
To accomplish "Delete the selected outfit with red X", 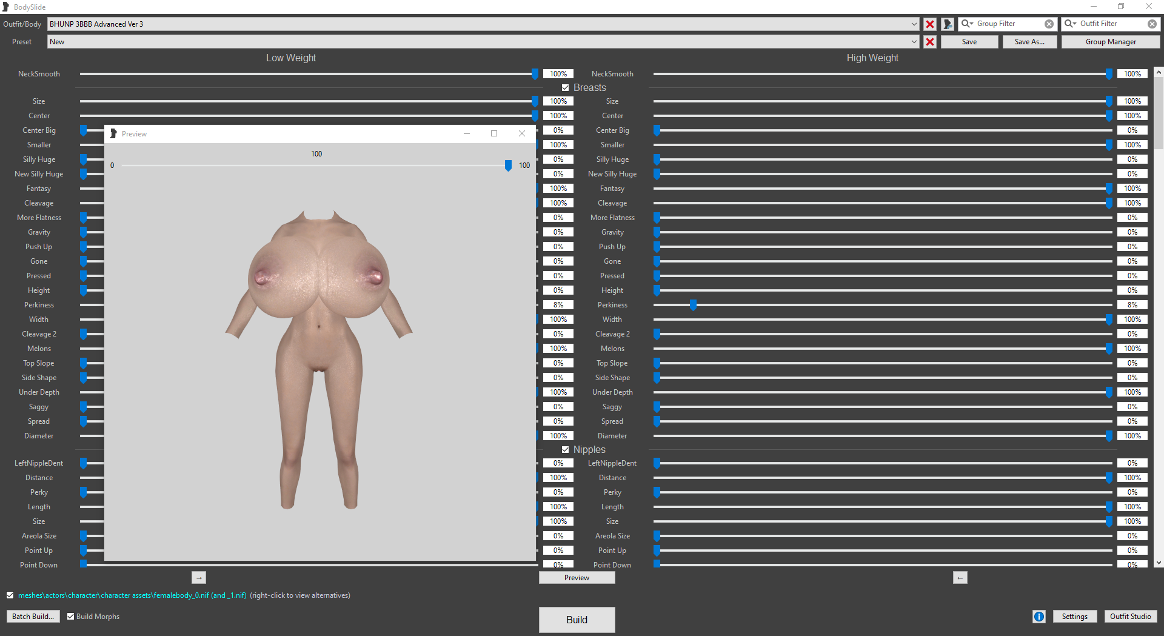I will [929, 24].
